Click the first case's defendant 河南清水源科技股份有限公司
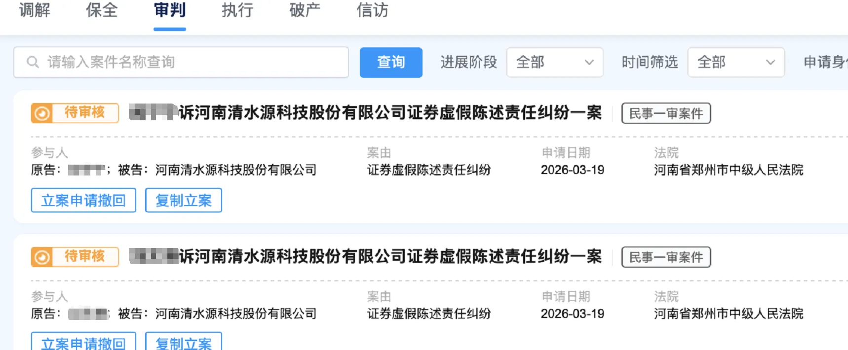 (236, 170)
